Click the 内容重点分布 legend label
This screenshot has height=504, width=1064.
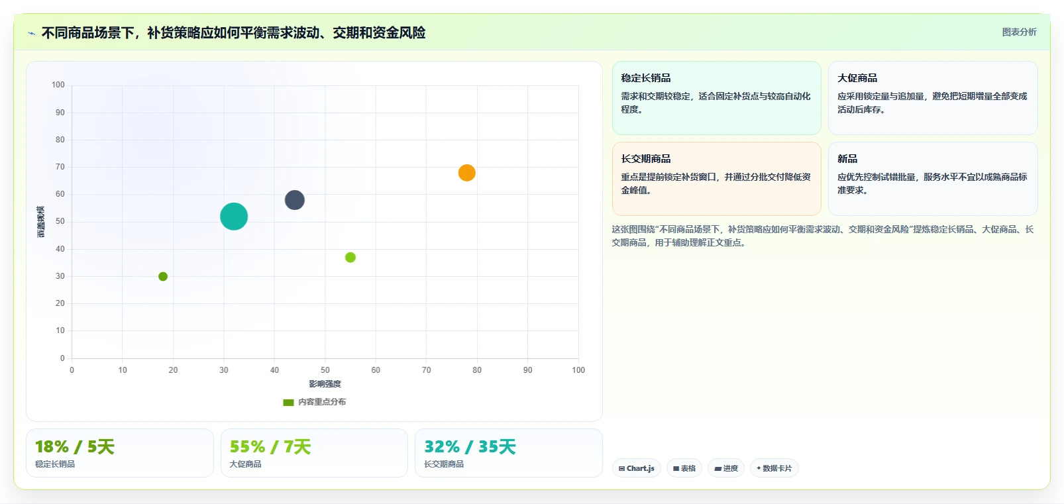(322, 402)
